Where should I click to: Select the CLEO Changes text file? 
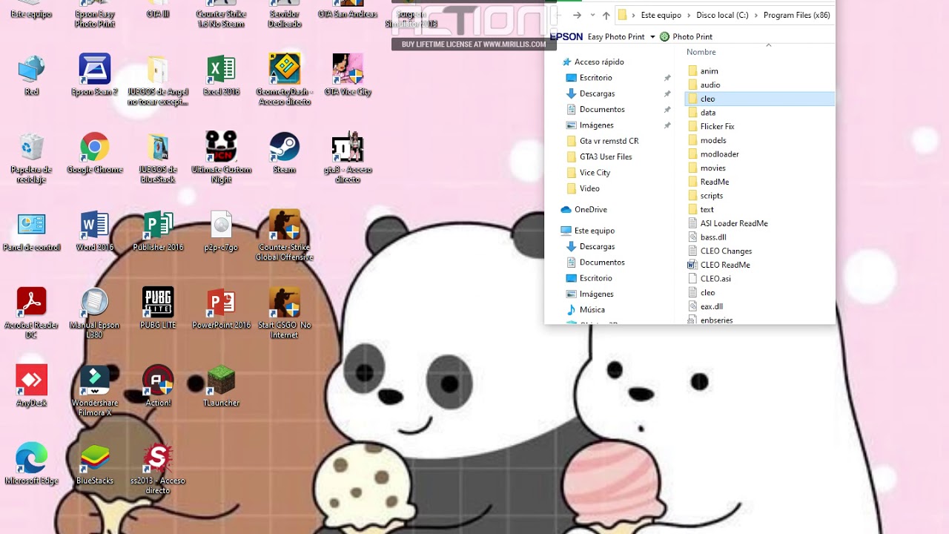point(726,251)
